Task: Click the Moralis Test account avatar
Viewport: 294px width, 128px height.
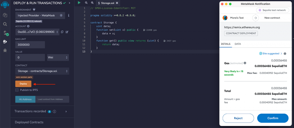Action: click(x=225, y=18)
